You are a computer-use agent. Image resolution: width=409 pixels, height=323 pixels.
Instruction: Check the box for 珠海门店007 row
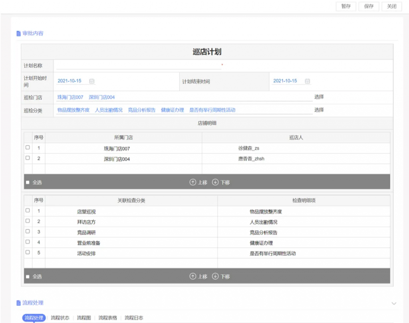click(28, 148)
